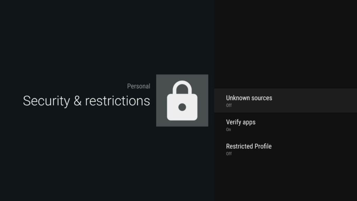This screenshot has height=201, width=357.
Task: Click the Off status under Restricted Profile
Action: point(229,154)
